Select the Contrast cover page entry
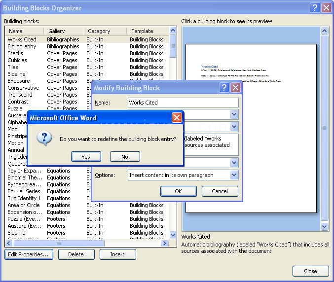 [x=48, y=102]
